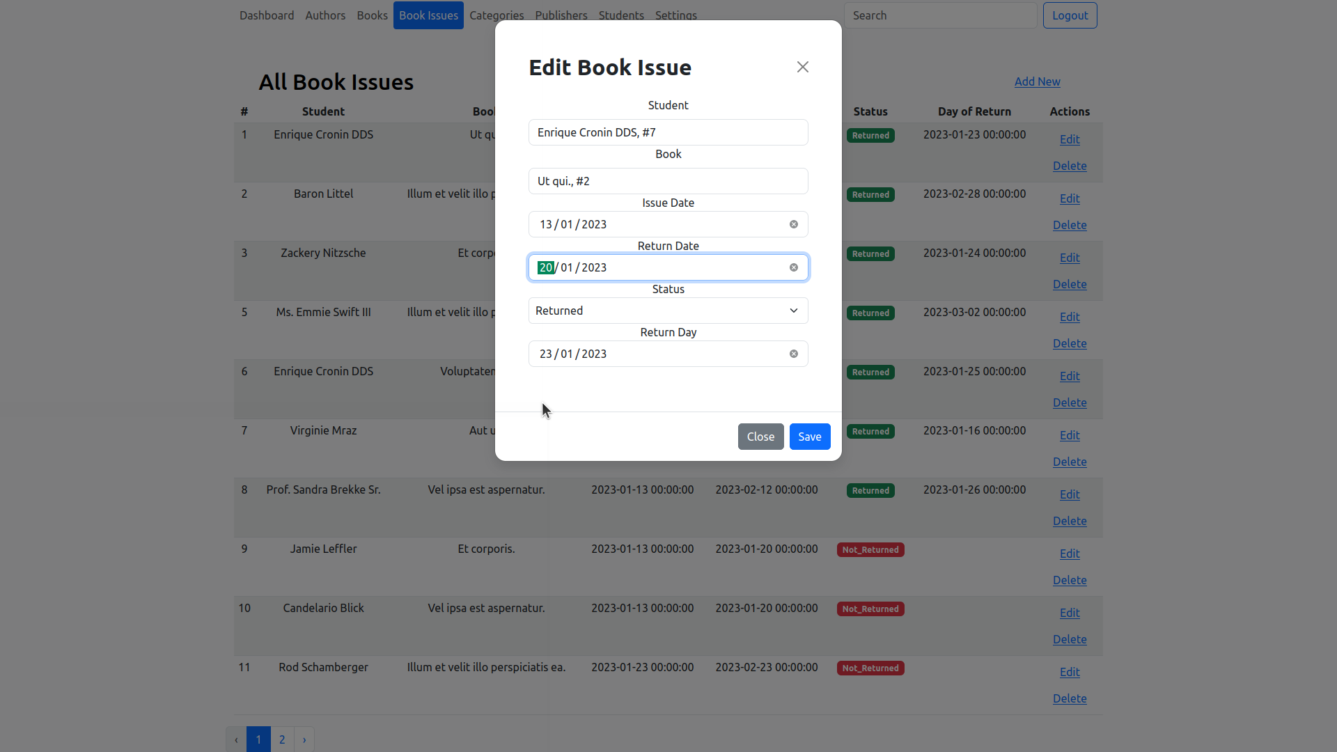1337x752 pixels.
Task: Go to the Books nav tab
Action: pos(372,15)
